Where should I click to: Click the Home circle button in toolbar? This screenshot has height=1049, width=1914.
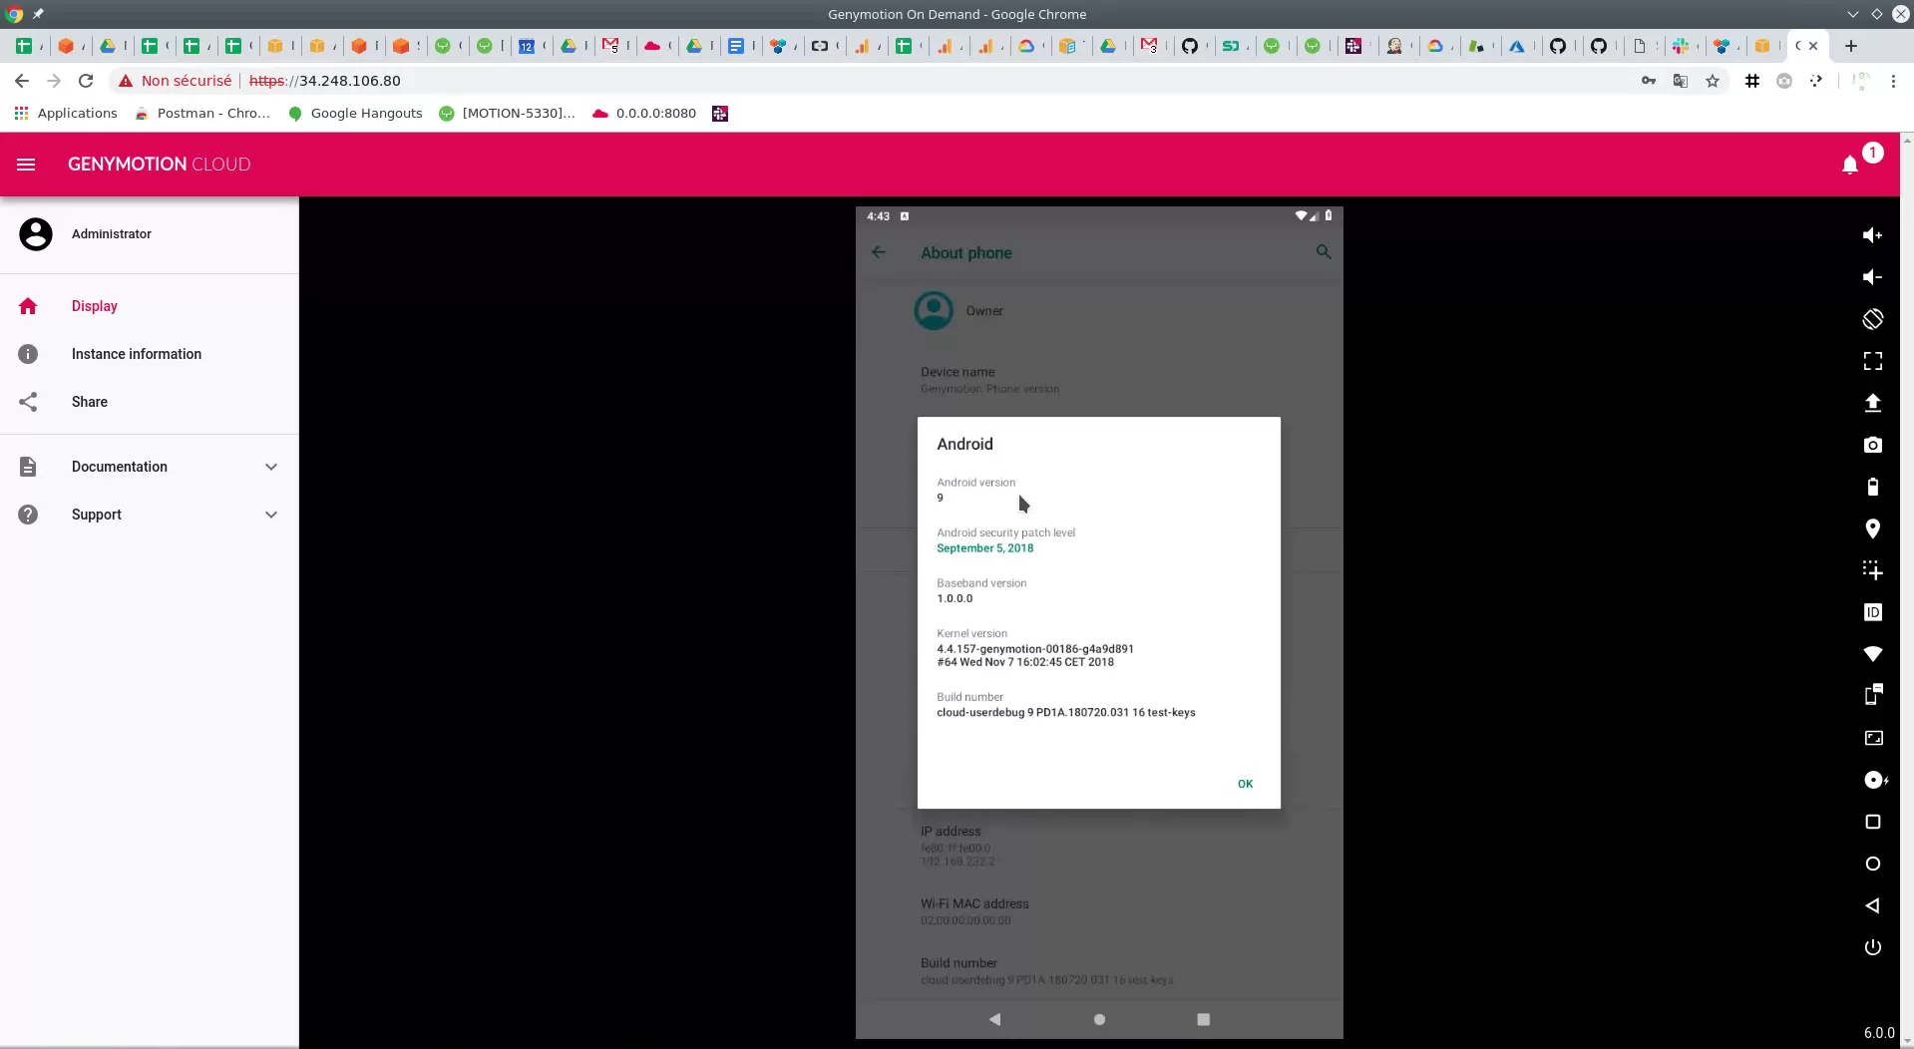(x=1872, y=864)
